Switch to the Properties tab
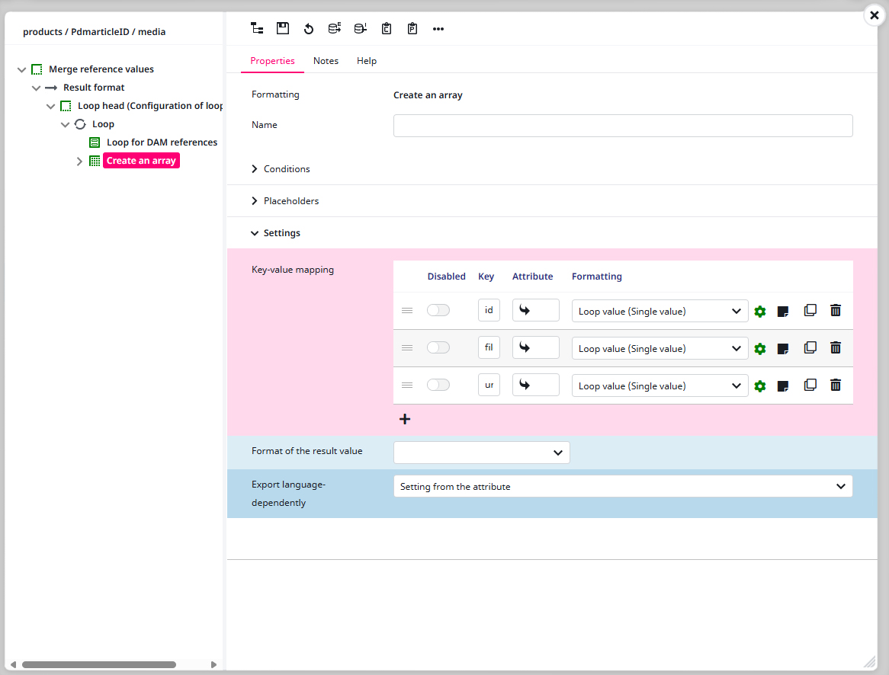Viewport: 889px width, 675px height. 273,61
